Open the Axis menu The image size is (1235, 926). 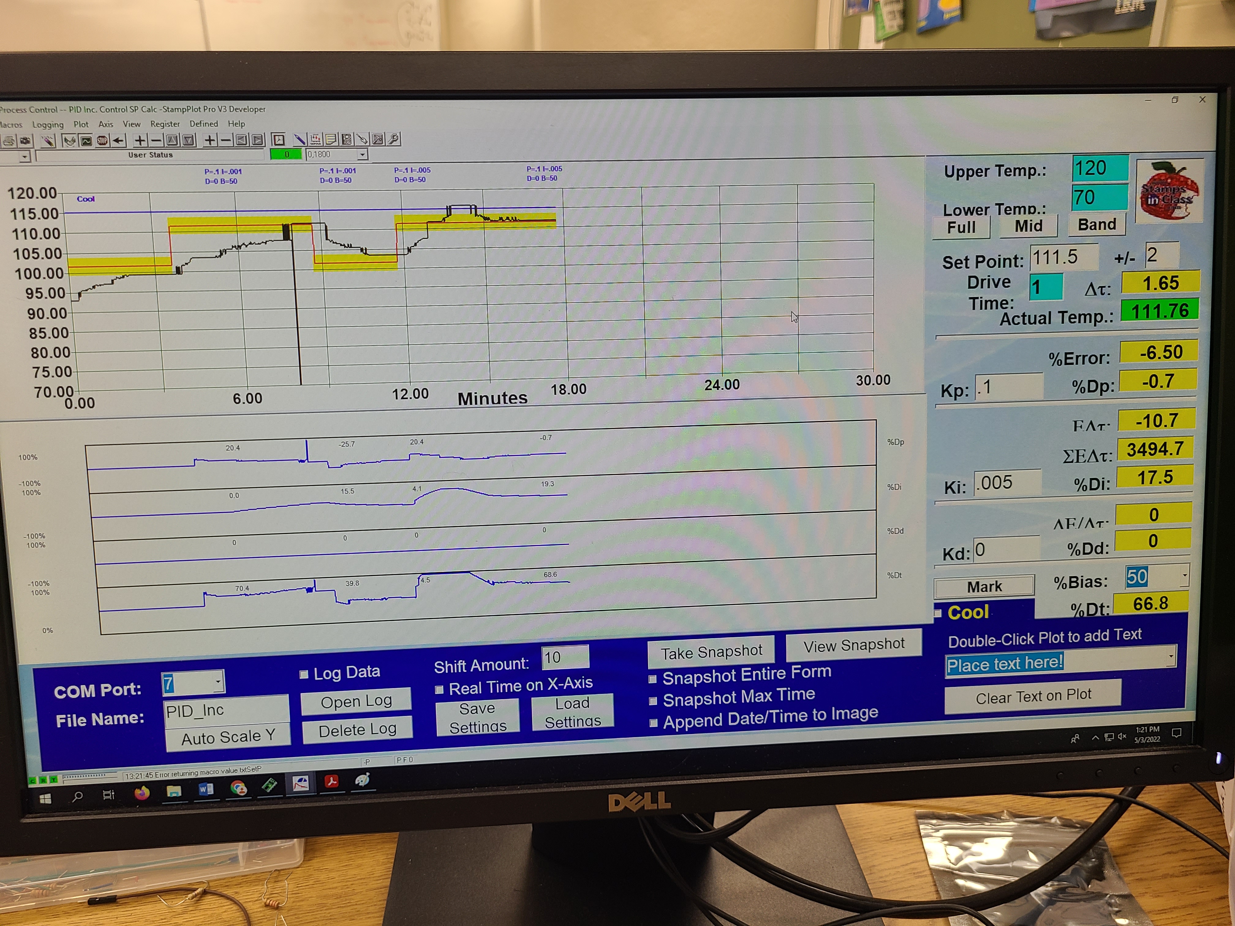tap(106, 124)
